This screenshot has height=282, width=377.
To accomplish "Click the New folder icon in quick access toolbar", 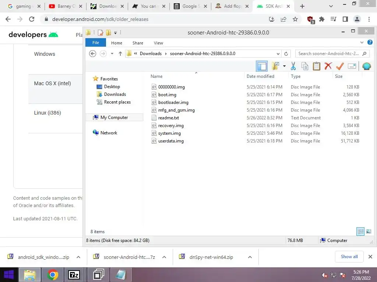I will point(109,32).
